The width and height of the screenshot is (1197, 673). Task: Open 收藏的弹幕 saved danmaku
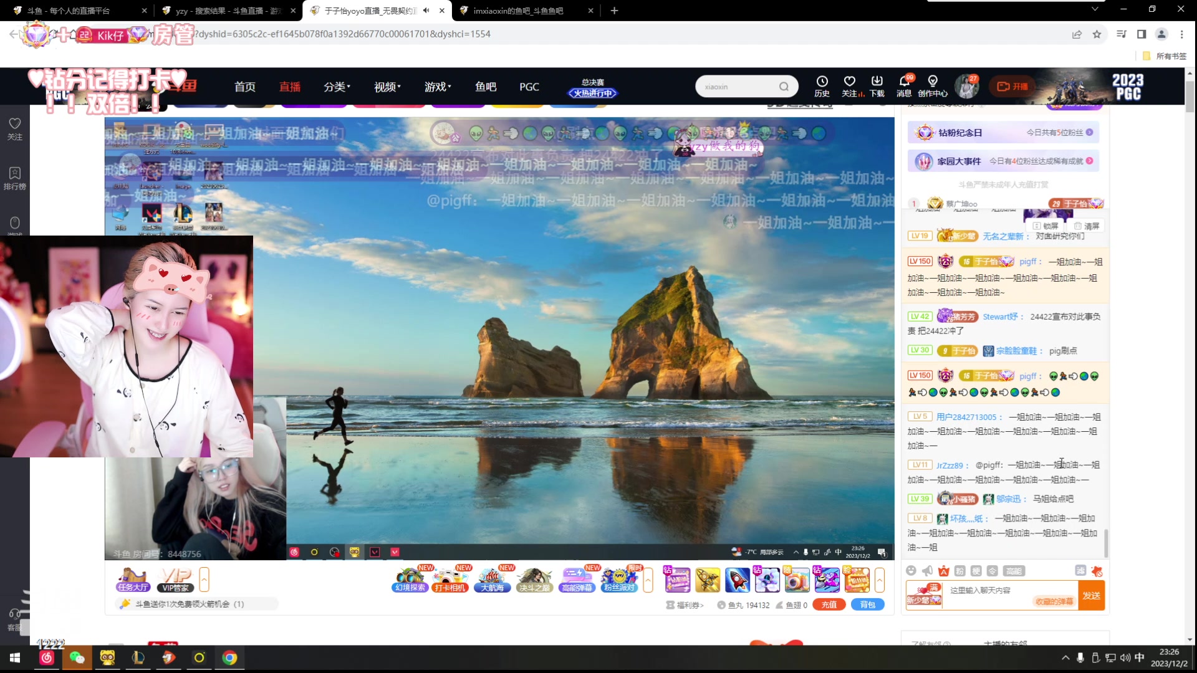click(x=1054, y=601)
